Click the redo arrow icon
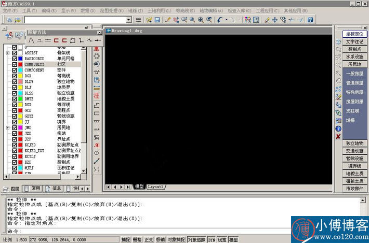This screenshot has height=243, width=369. coord(232,20)
